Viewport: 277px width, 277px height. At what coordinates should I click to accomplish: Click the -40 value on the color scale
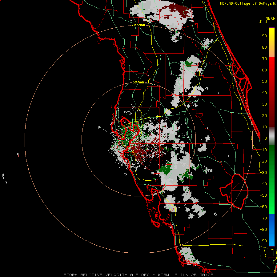coord(263,184)
